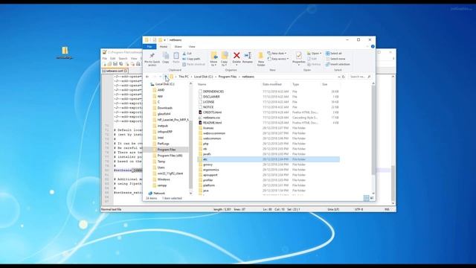Click the Copy ribbon icon
This screenshot has height=268, width=476.
(166, 57)
